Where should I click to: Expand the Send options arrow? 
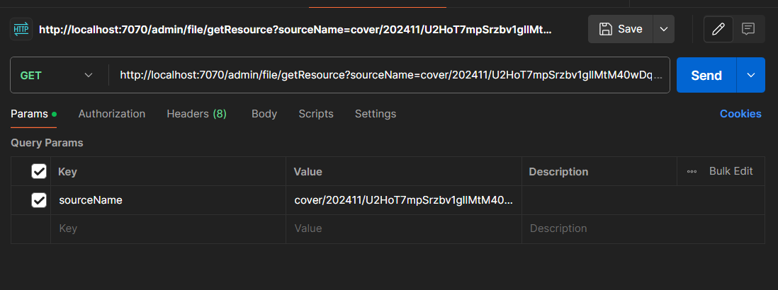click(x=751, y=75)
